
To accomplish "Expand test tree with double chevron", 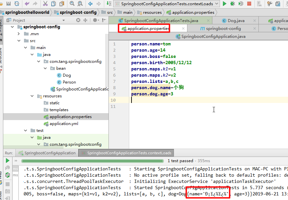I will click(x=16, y=161).
